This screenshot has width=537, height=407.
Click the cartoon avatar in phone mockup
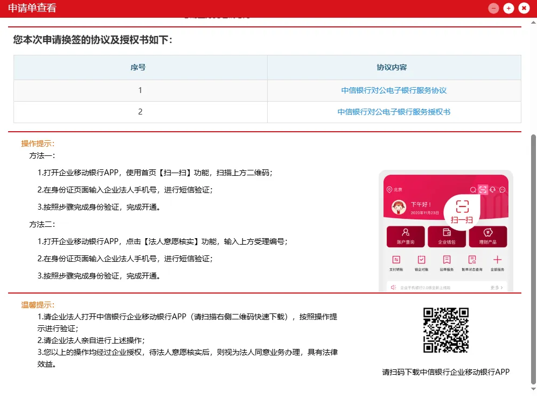(x=399, y=207)
